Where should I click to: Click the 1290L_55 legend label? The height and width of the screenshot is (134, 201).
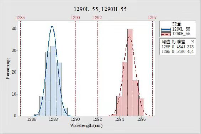181,29
